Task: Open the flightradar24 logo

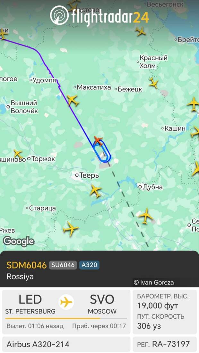Action: (x=99, y=15)
